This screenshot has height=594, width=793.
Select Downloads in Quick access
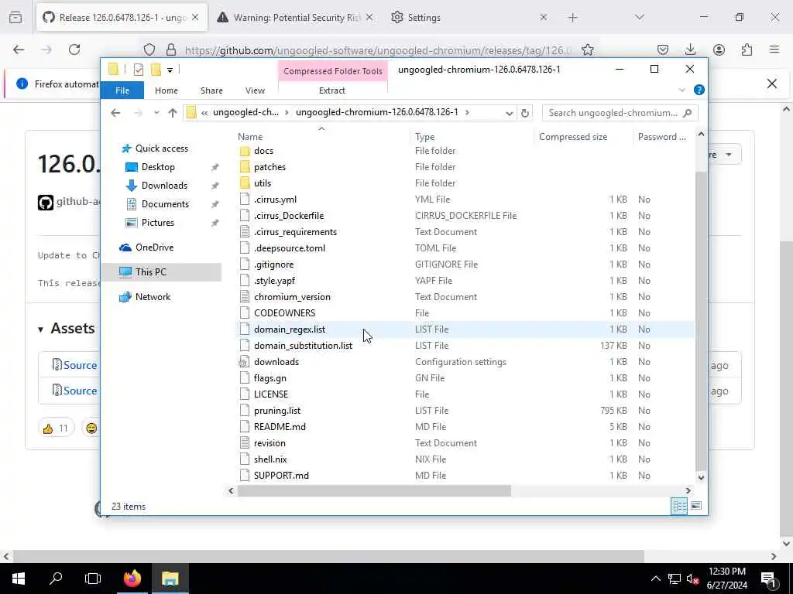click(164, 186)
